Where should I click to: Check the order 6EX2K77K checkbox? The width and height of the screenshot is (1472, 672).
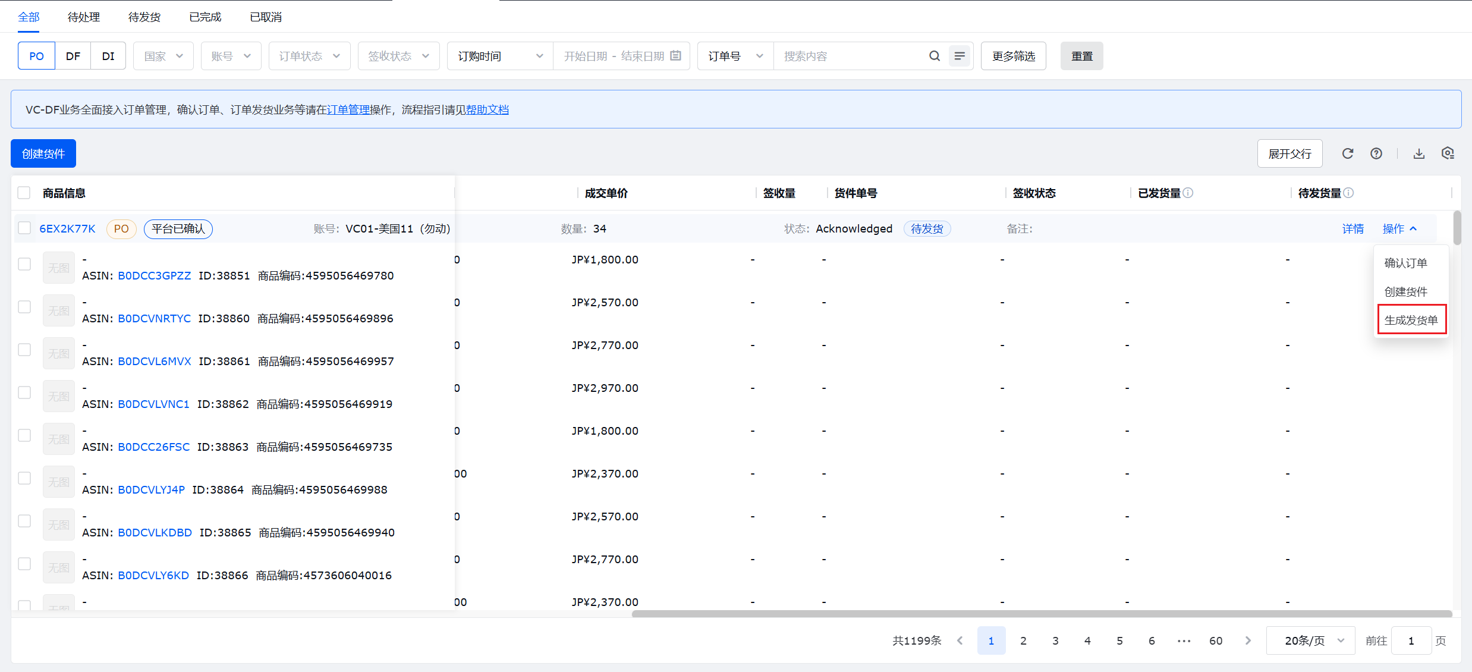pyautogui.click(x=24, y=228)
